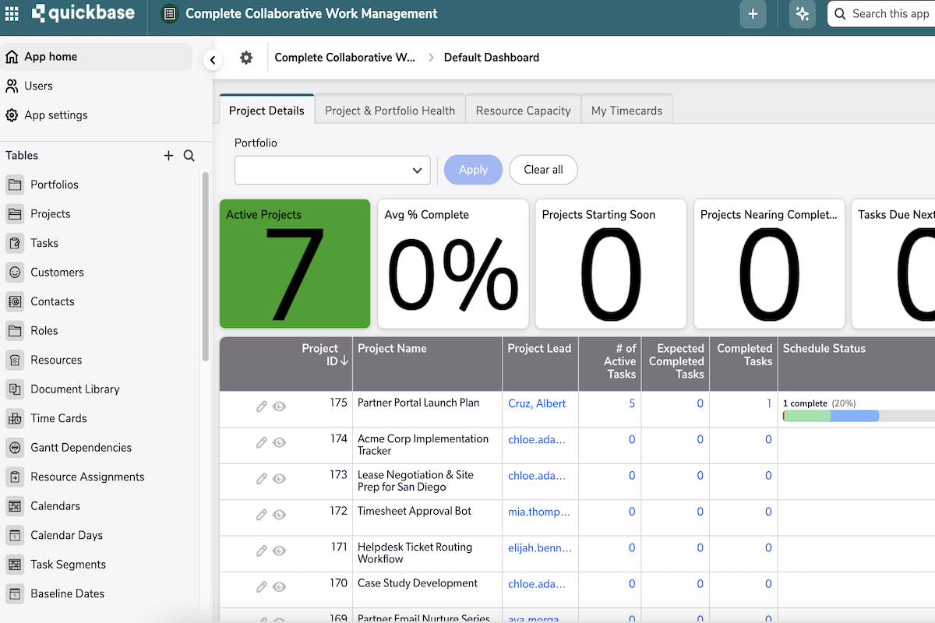Open the My Timecards tab
Screen dimensions: 935x623
point(626,110)
